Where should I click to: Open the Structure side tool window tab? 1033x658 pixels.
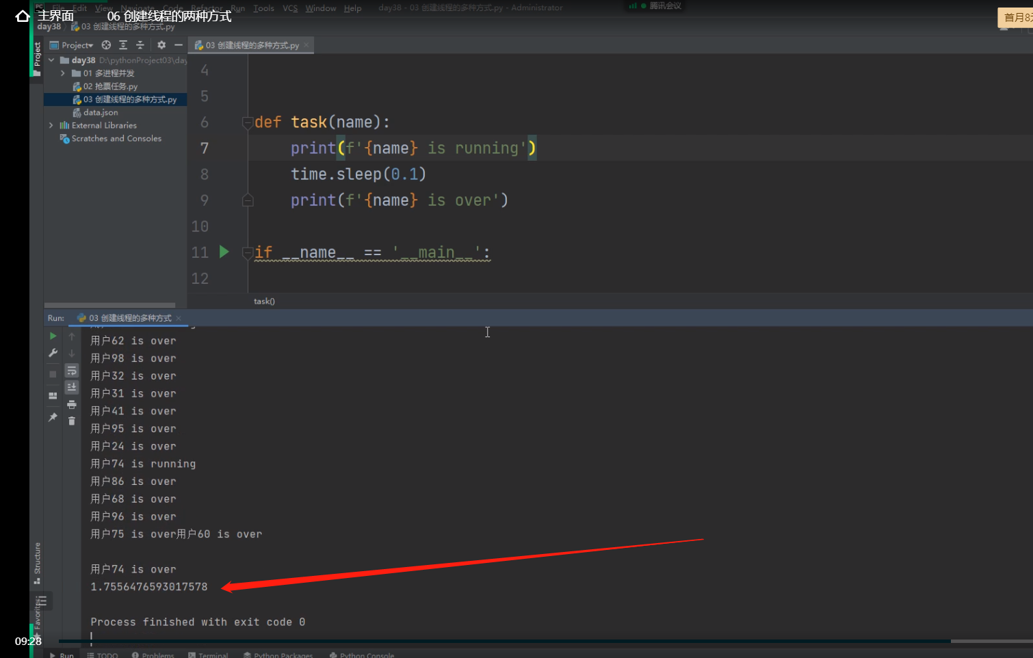pyautogui.click(x=37, y=563)
